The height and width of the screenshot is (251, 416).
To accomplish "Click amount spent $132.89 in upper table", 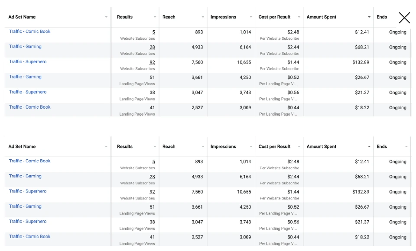I will (x=361, y=62).
